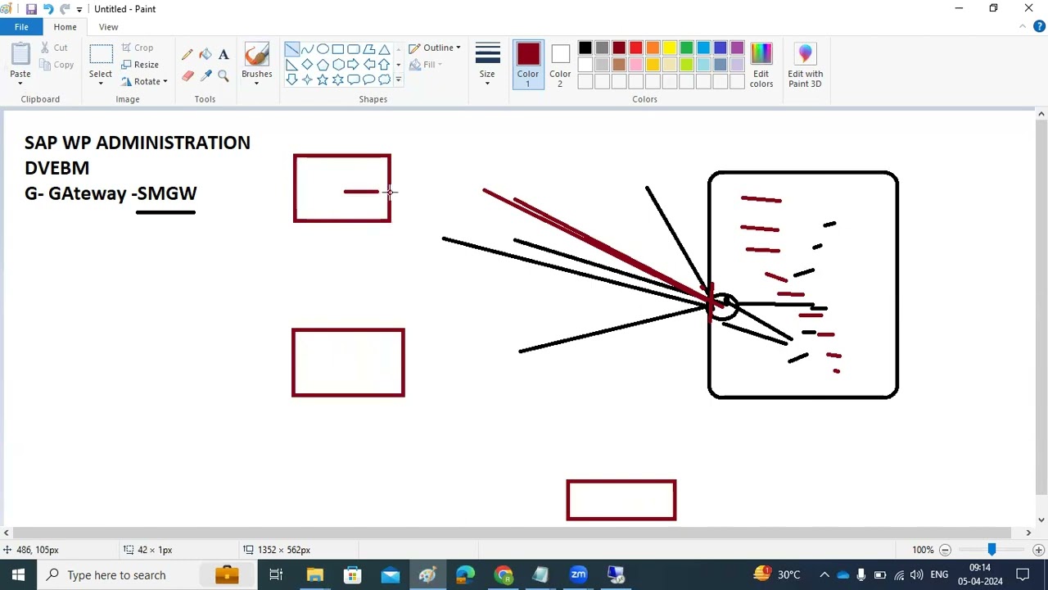1048x590 pixels.
Task: Select the Text tool
Action: (x=224, y=54)
